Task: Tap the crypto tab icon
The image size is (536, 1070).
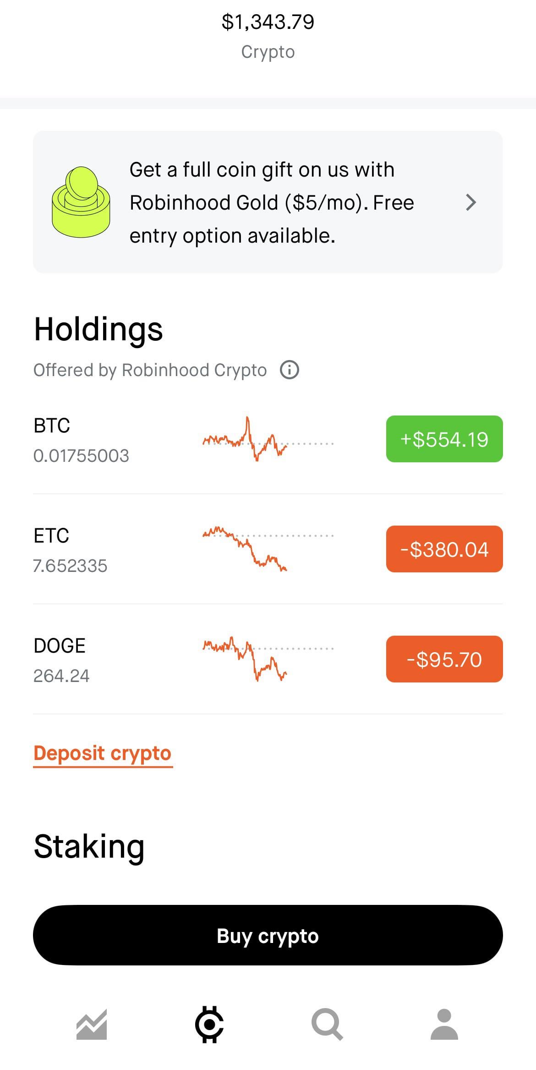Action: tap(209, 1024)
